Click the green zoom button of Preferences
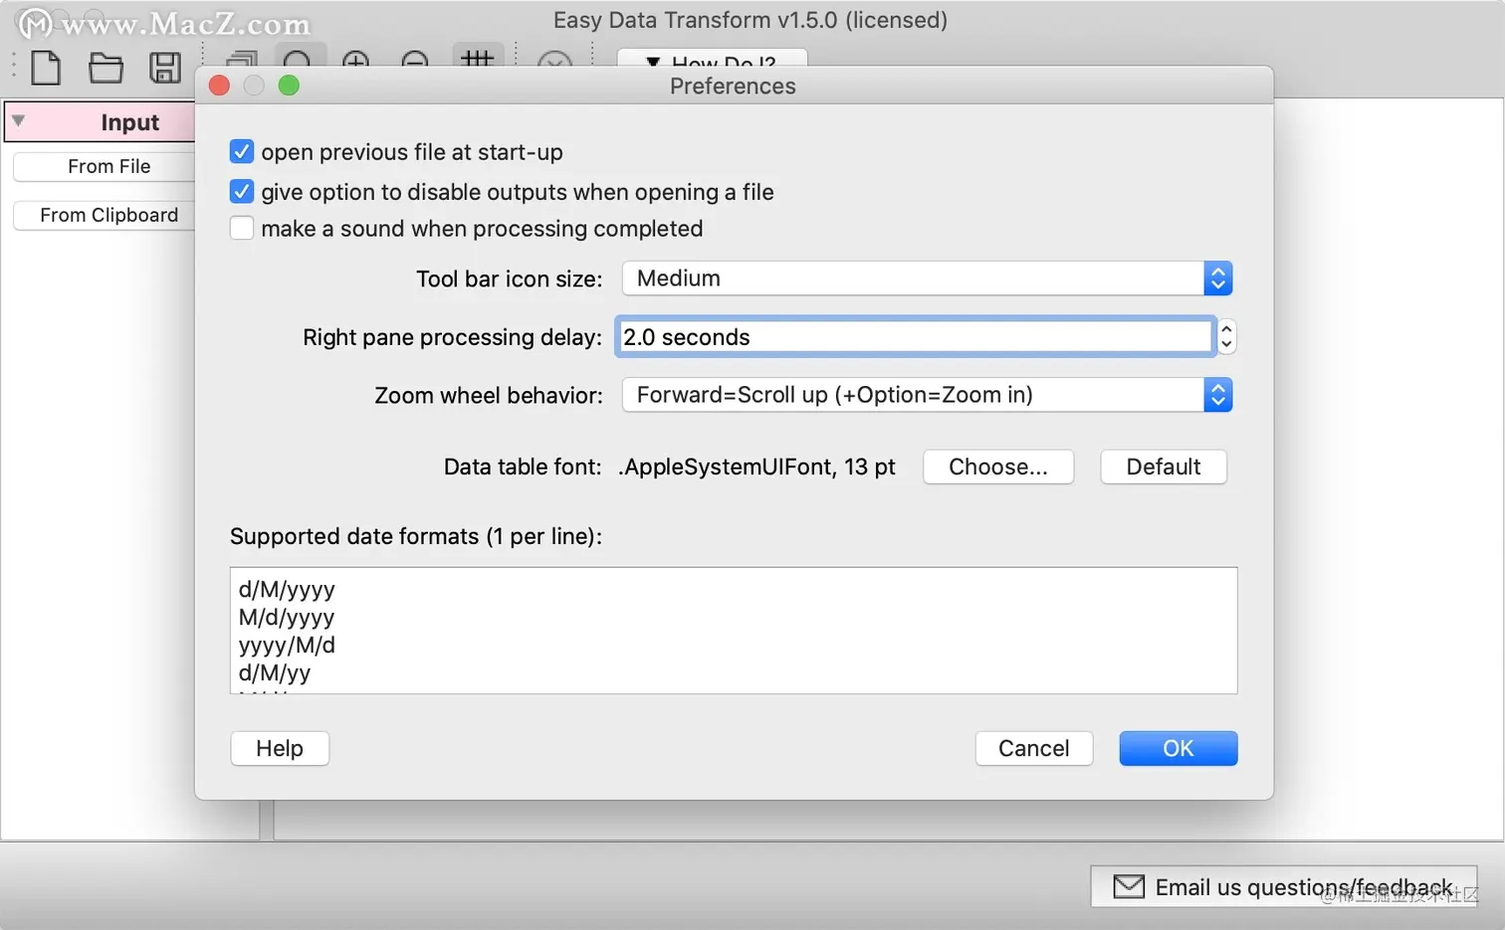Image resolution: width=1505 pixels, height=930 pixels. click(x=289, y=86)
